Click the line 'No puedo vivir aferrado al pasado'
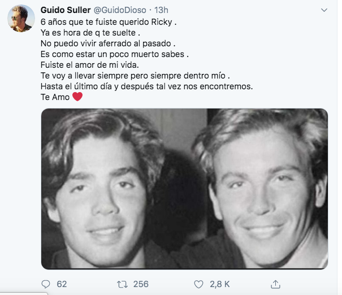The width and height of the screenshot is (342, 295). tap(108, 44)
